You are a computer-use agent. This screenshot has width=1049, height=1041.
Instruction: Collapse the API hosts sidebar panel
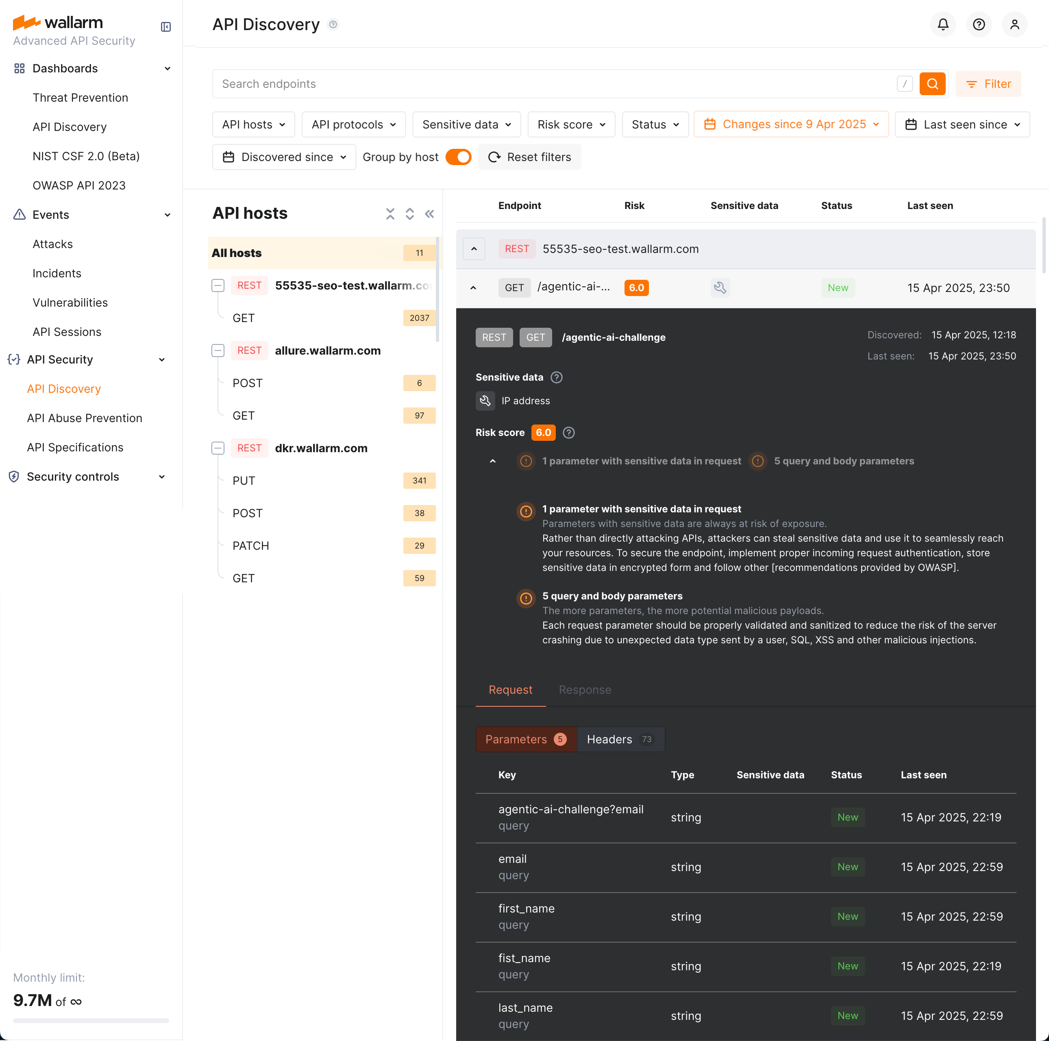429,213
